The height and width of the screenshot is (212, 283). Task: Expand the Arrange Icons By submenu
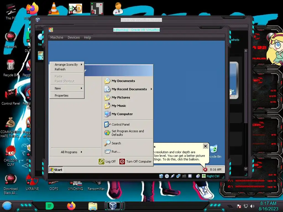(x=67, y=65)
